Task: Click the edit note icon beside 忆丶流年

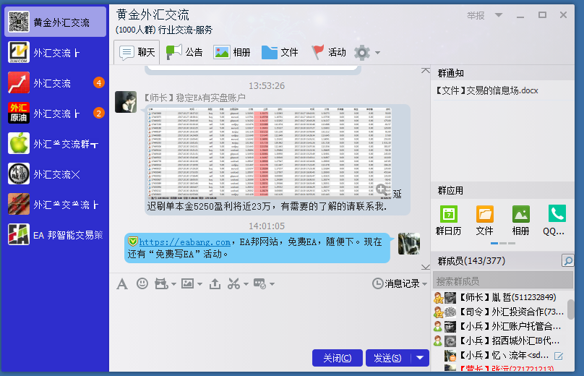Action: [558, 356]
